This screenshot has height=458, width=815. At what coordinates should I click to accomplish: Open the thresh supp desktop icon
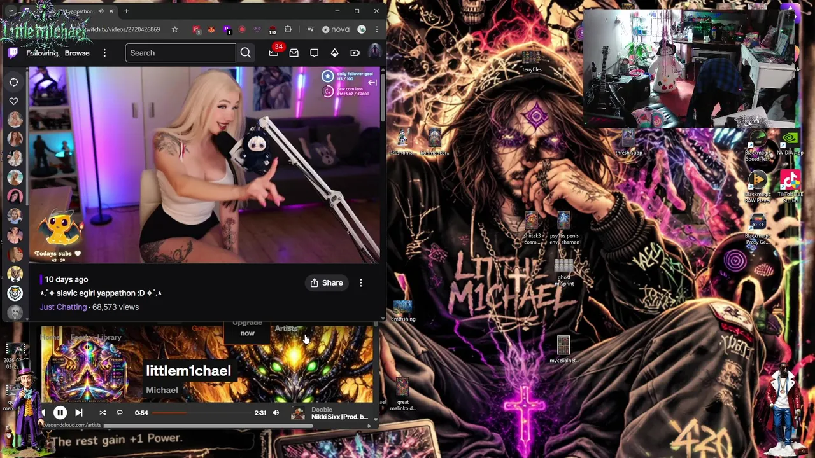point(628,143)
